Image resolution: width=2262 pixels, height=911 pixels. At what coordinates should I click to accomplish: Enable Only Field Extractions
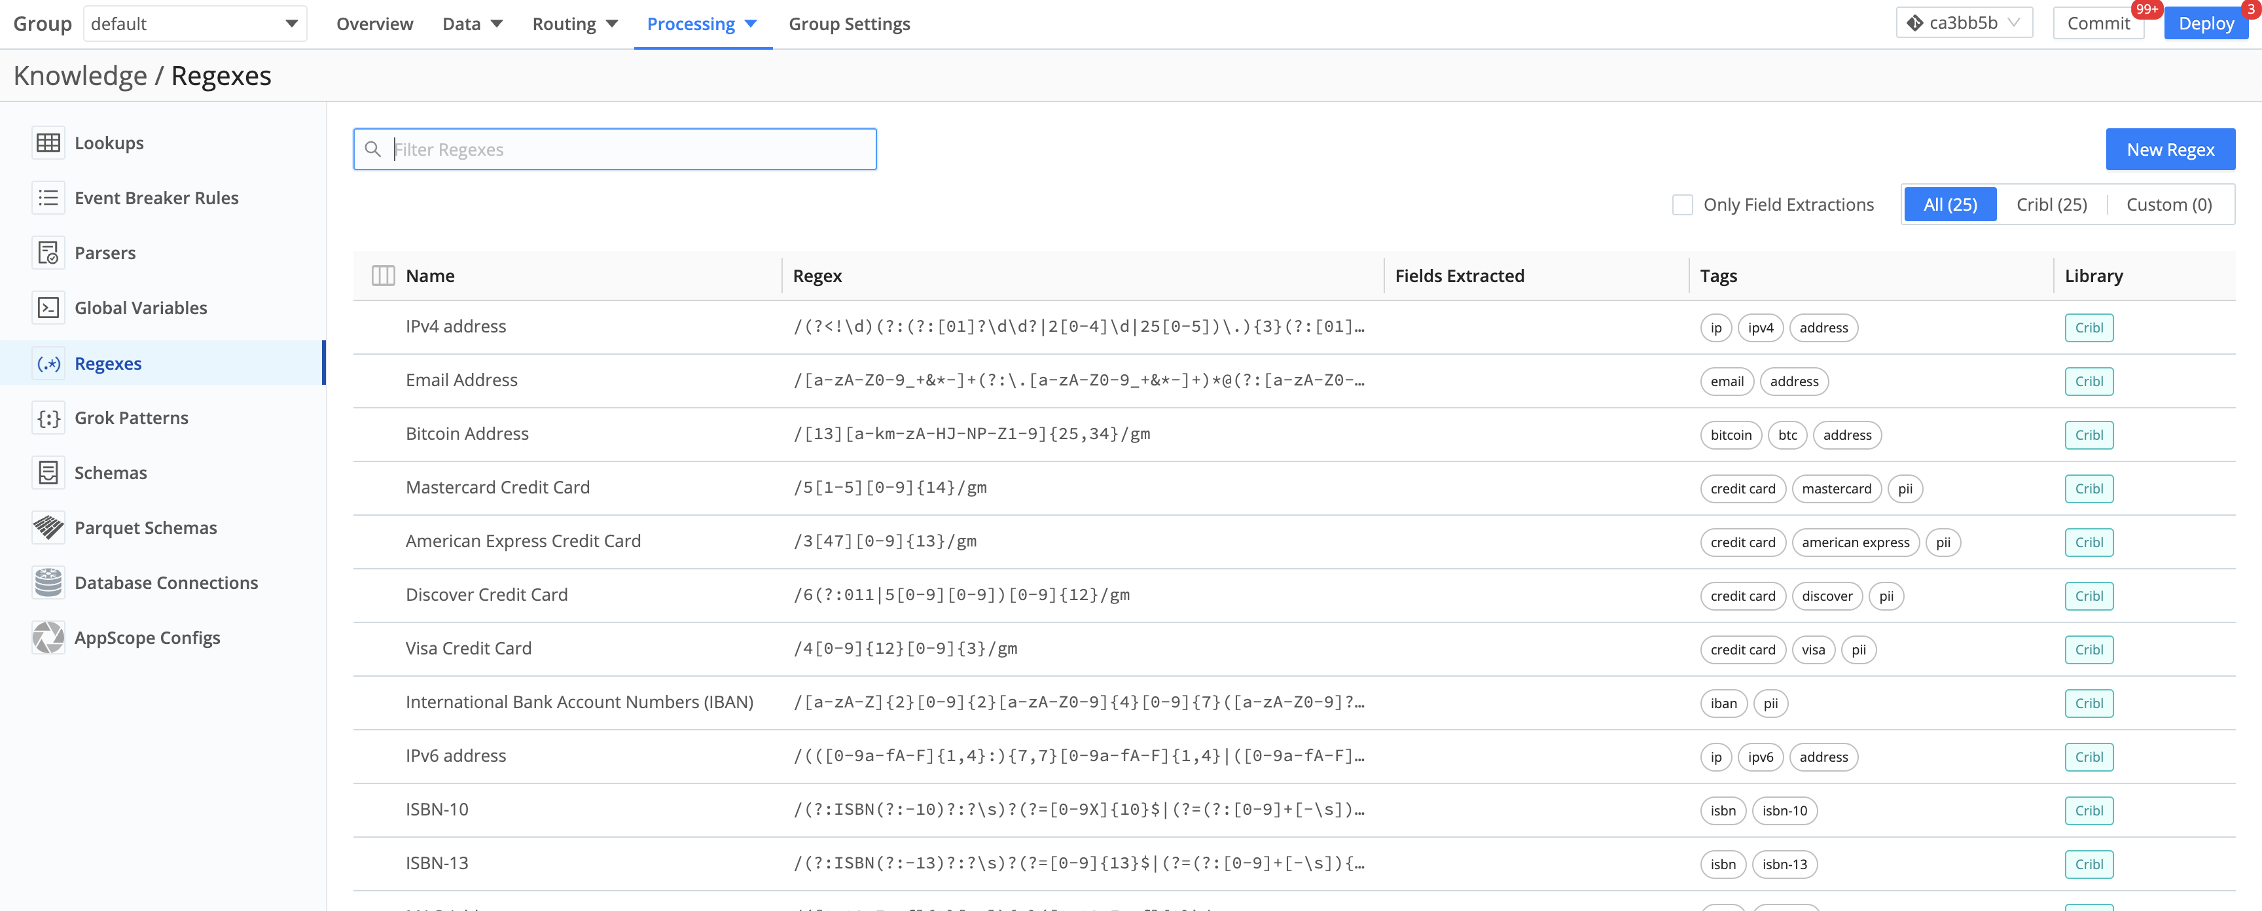point(1683,204)
